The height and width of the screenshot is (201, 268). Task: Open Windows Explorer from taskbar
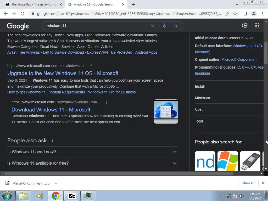(x=23, y=196)
